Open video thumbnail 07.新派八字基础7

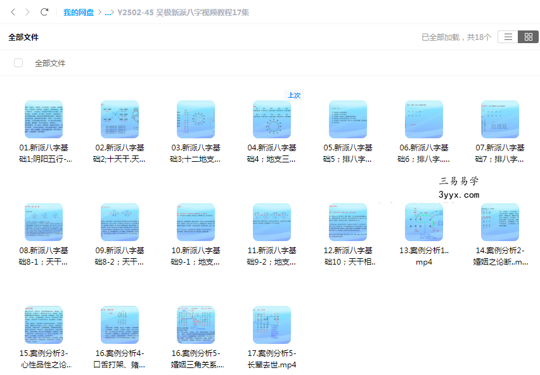point(500,119)
